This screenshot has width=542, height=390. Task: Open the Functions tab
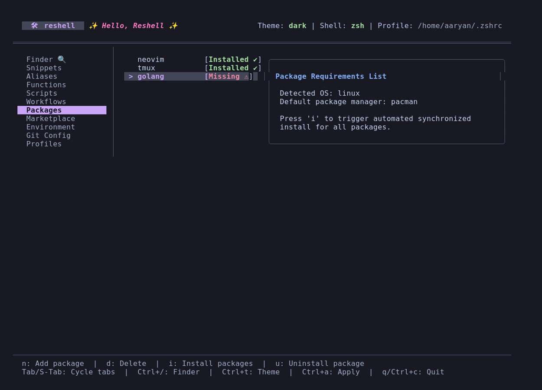pos(46,85)
